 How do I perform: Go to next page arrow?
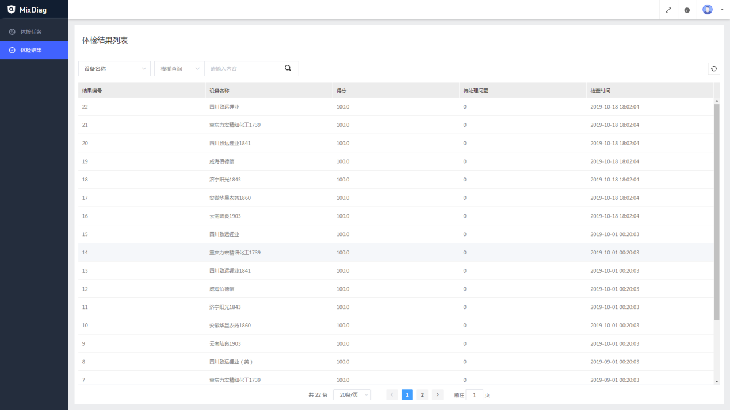point(438,395)
